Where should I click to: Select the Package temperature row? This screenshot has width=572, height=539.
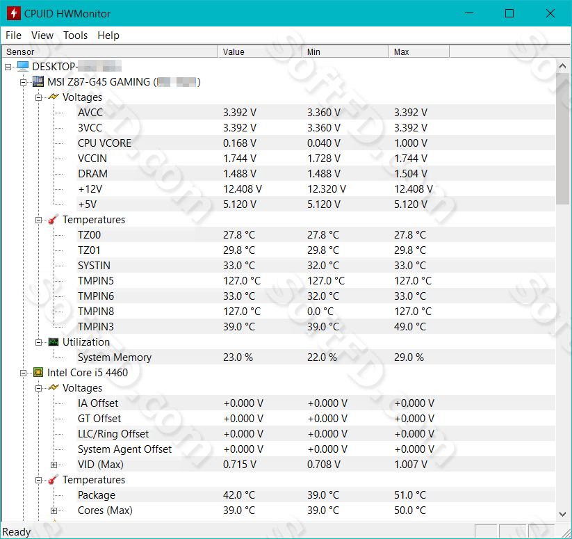316,495
